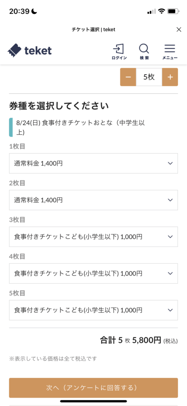Tap the メニュー label
This screenshot has width=187, height=406.
[x=170, y=58]
